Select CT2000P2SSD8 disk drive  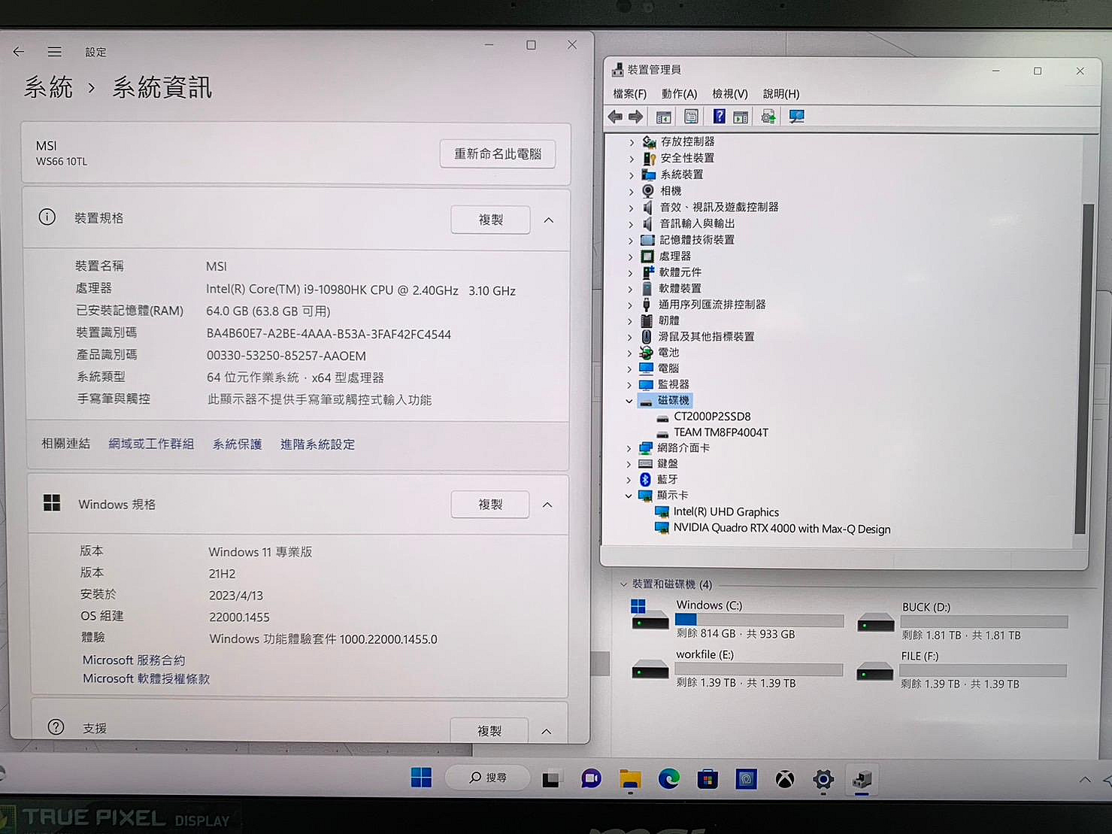coord(712,417)
